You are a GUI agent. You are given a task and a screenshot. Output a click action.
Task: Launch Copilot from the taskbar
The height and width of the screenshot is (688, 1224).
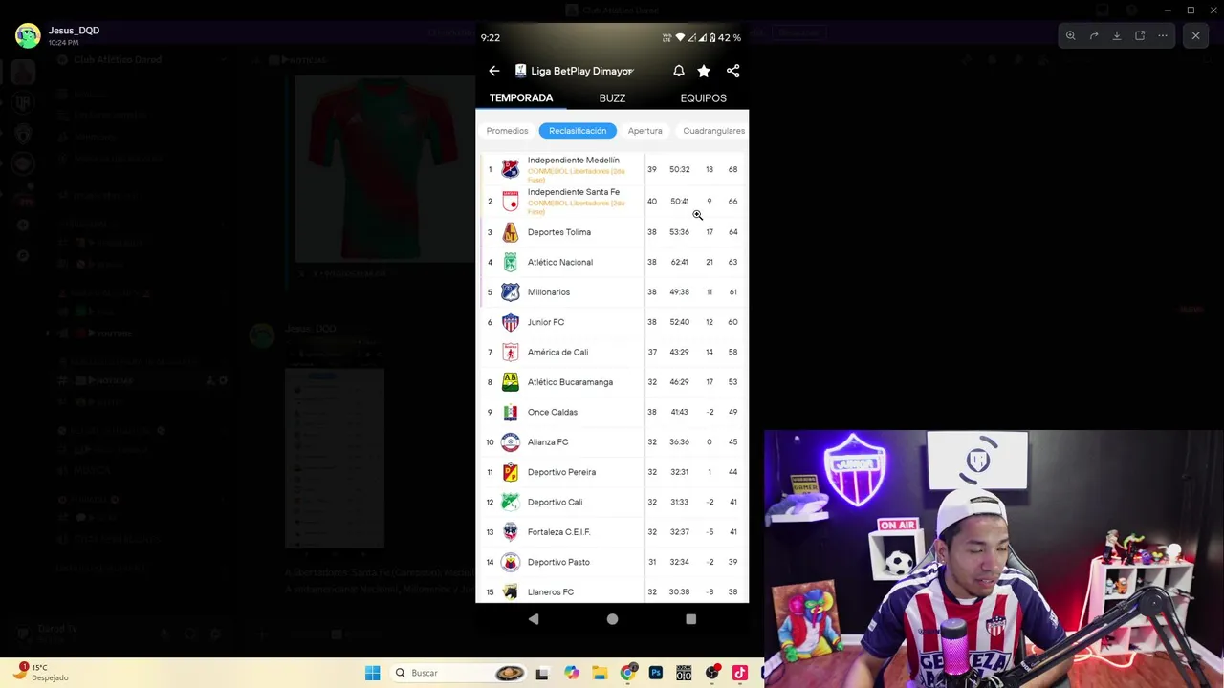(x=571, y=673)
